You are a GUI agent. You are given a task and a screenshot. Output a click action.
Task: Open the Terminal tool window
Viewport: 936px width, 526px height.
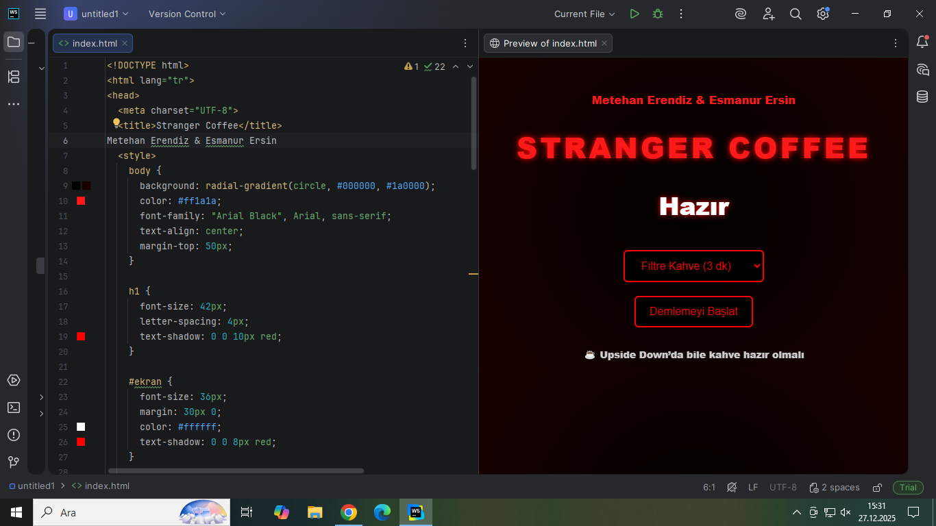click(14, 408)
